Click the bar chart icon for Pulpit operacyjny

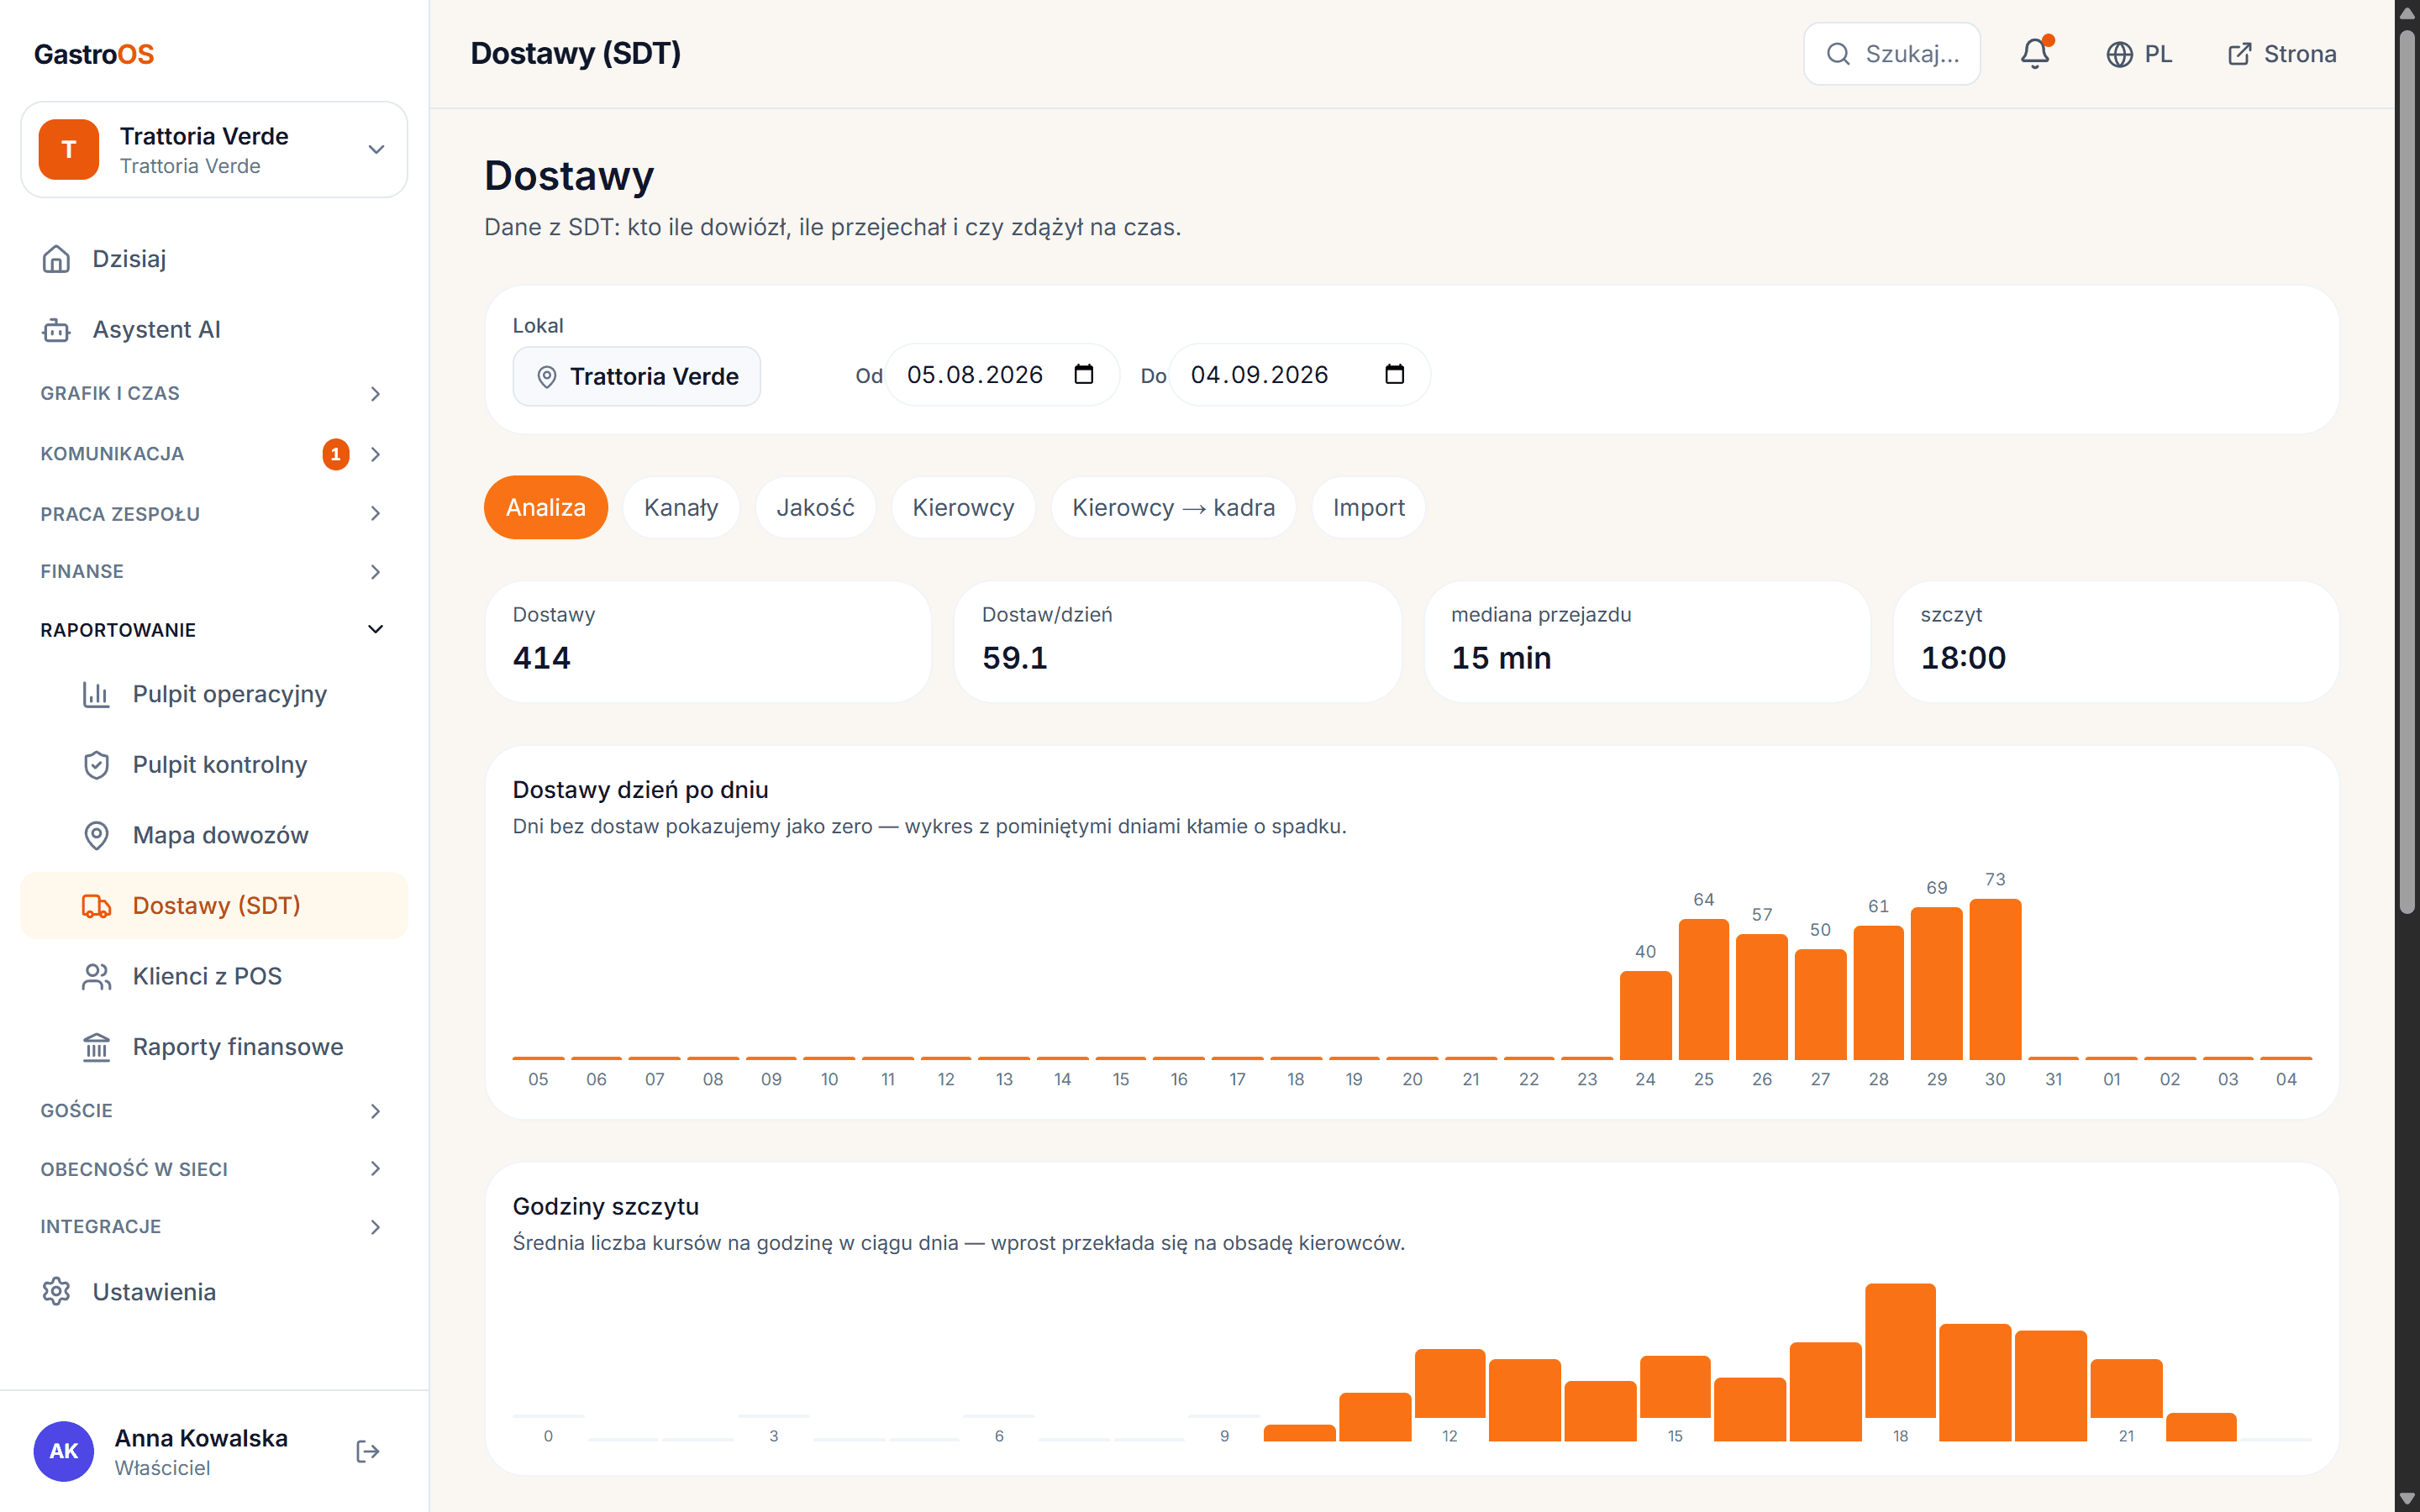click(x=96, y=694)
